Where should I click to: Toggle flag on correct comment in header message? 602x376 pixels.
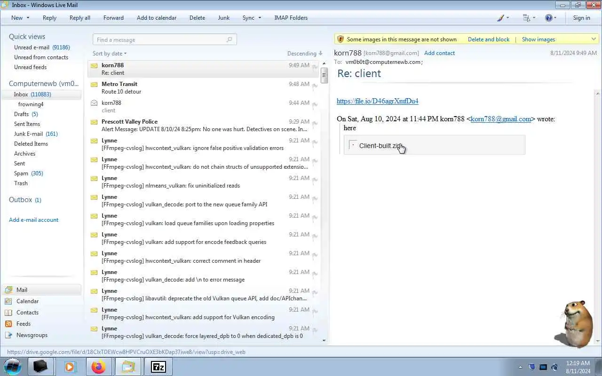[315, 255]
